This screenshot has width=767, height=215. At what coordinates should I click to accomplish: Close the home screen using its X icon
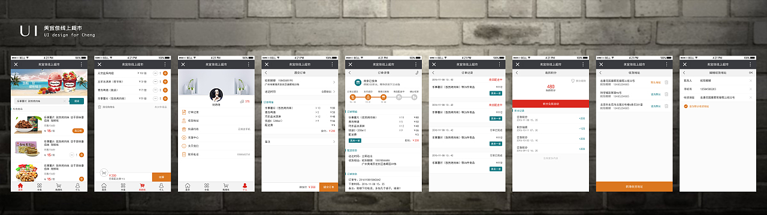(x=16, y=64)
